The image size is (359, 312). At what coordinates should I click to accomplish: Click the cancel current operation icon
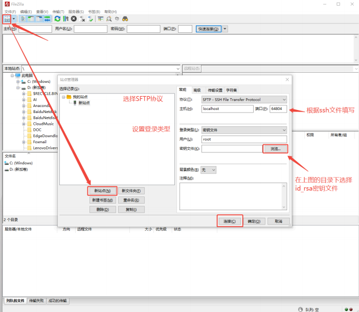coord(74,19)
